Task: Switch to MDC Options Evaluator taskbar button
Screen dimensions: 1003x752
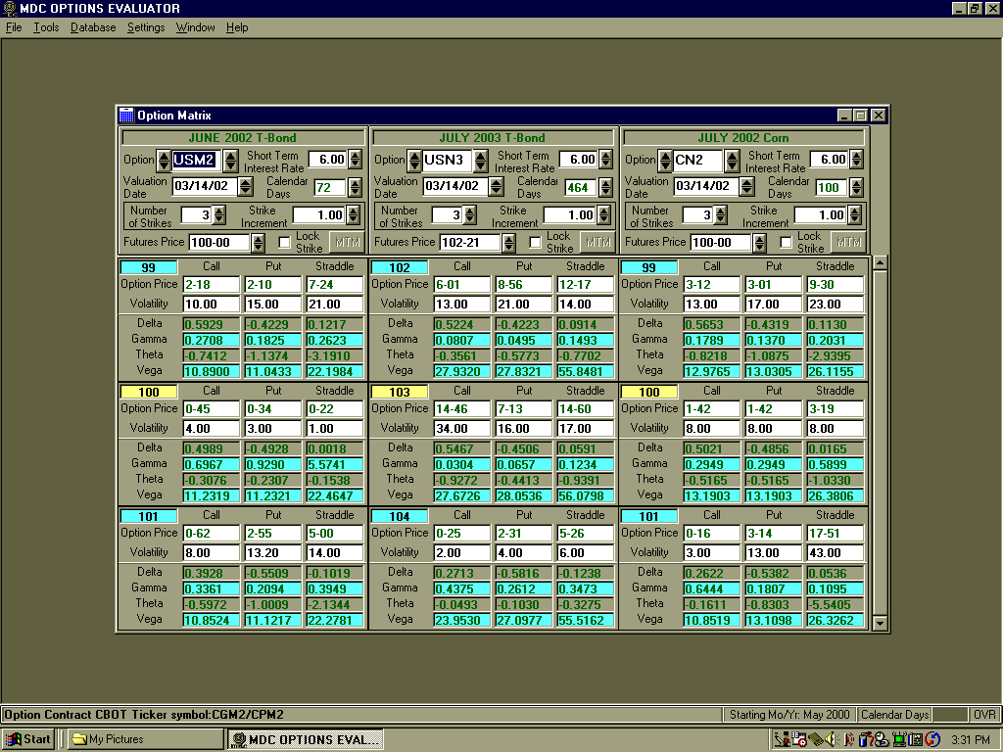Action: coord(306,739)
